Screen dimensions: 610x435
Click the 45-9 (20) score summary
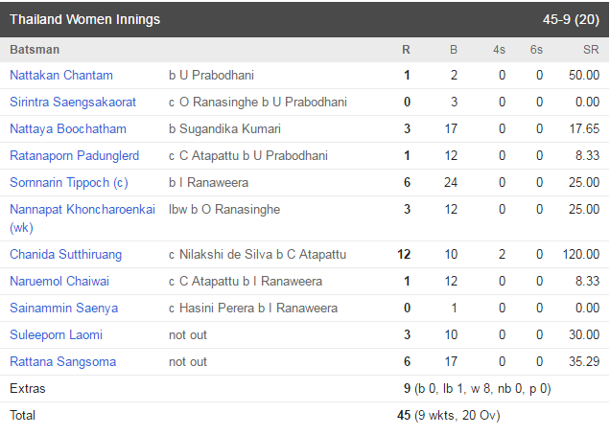571,19
